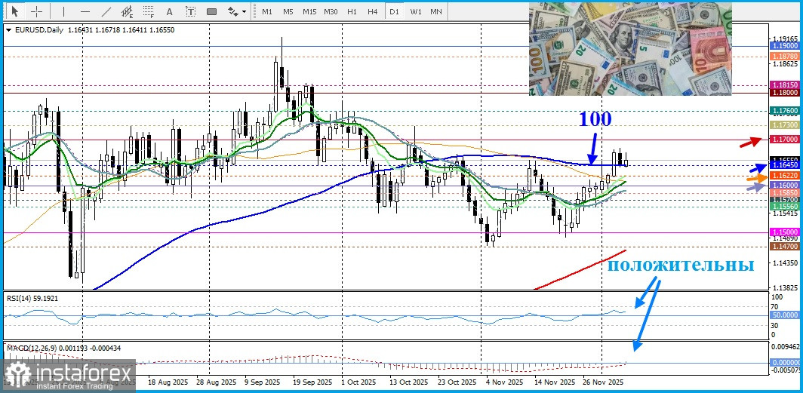803x393 pixels.
Task: Select the Fibonacci retracement tool
Action: point(149,11)
